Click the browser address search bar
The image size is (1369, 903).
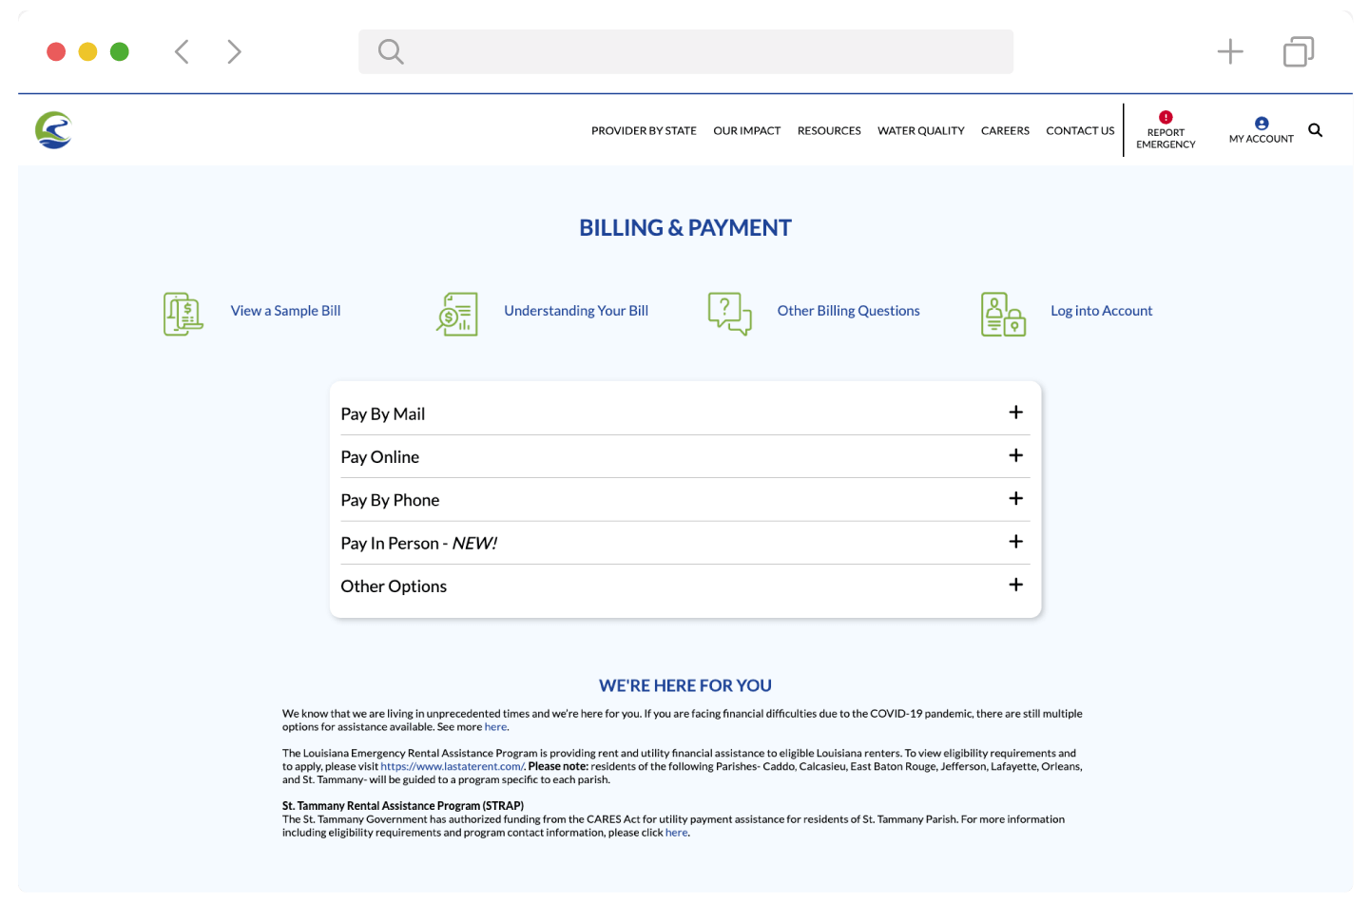click(685, 51)
